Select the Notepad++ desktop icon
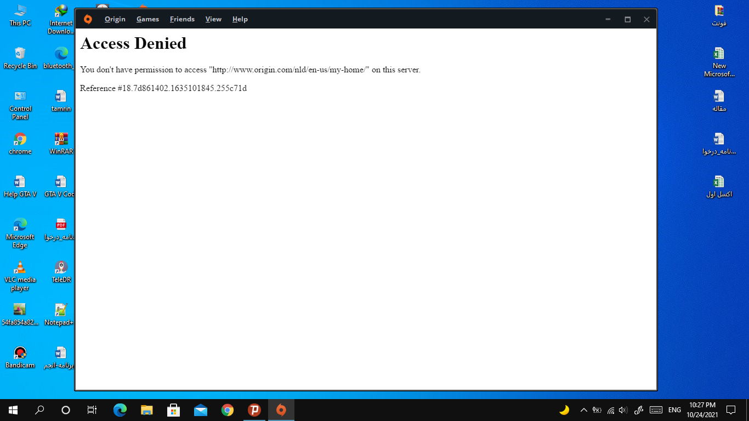This screenshot has height=421, width=749. tap(60, 314)
